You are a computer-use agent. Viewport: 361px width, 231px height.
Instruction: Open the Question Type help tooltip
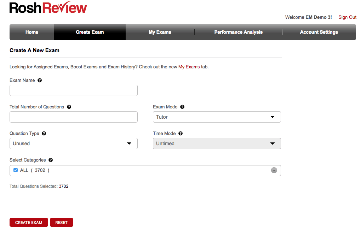(x=44, y=133)
